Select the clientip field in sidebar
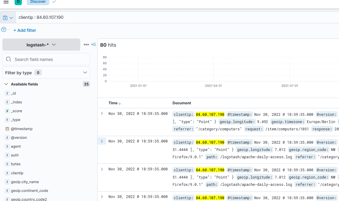The height and width of the screenshot is (201, 339). coord(17,173)
